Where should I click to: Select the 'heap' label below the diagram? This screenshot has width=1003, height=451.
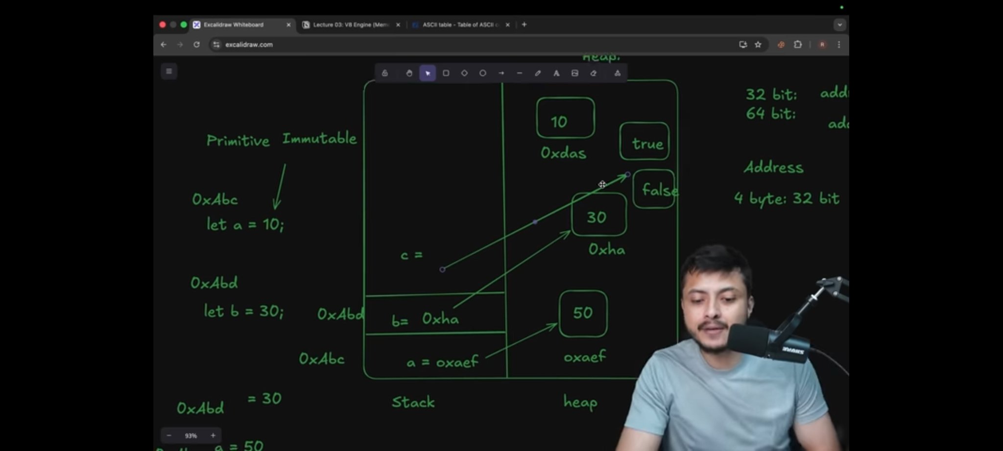coord(580,402)
